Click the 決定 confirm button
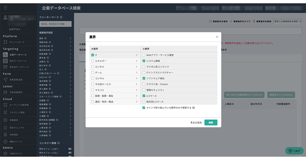The width and height of the screenshot is (306, 160). 211,122
